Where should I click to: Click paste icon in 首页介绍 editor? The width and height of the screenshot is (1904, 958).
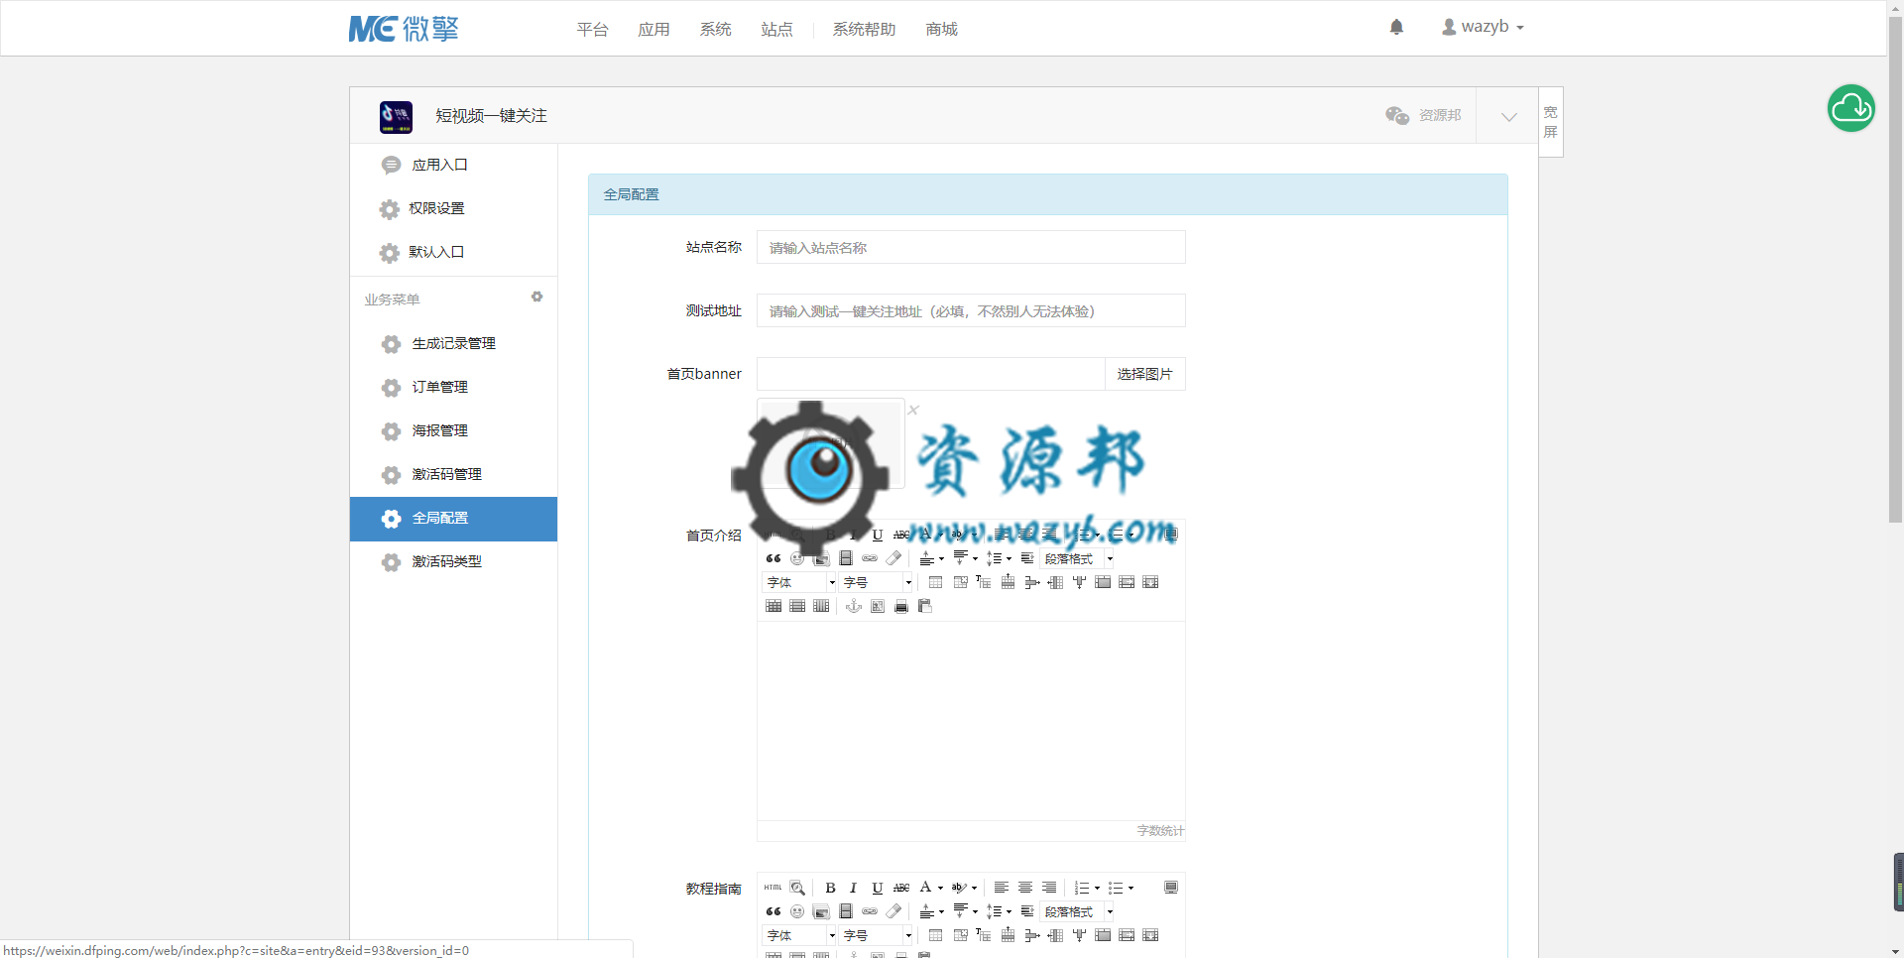pyautogui.click(x=925, y=606)
